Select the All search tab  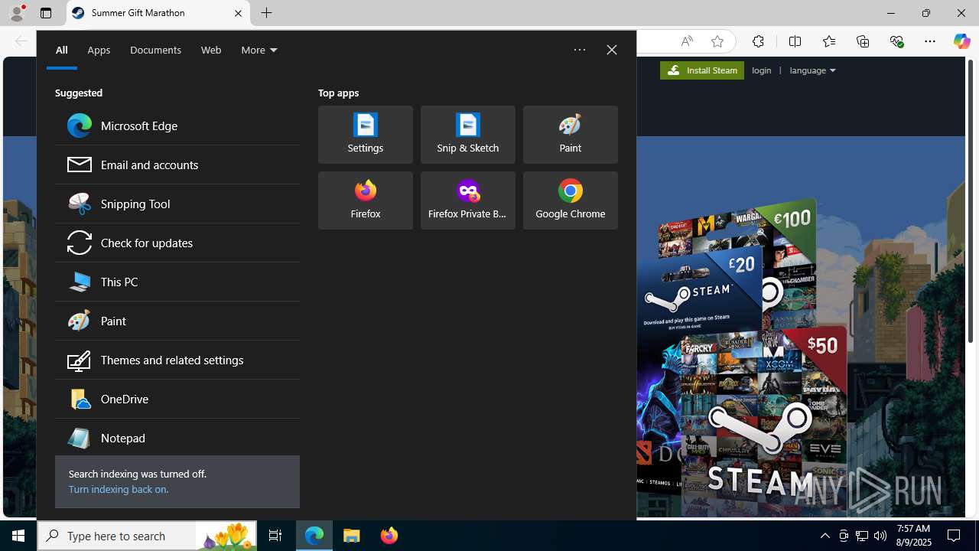pyautogui.click(x=61, y=51)
